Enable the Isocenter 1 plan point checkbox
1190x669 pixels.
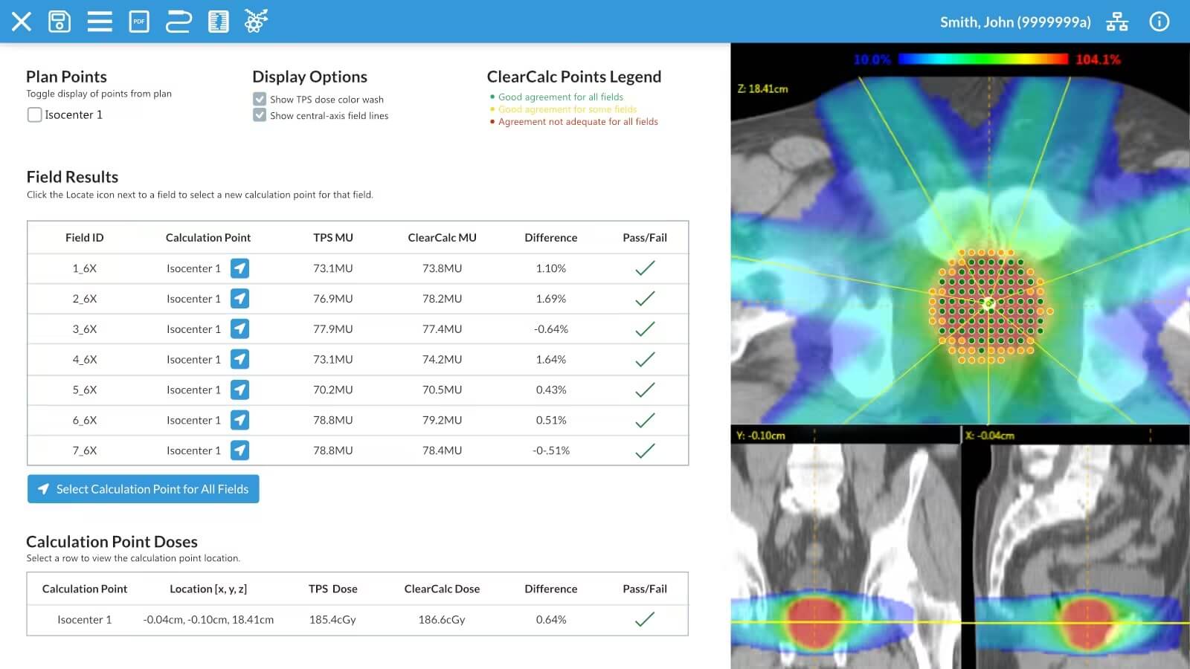(x=34, y=114)
